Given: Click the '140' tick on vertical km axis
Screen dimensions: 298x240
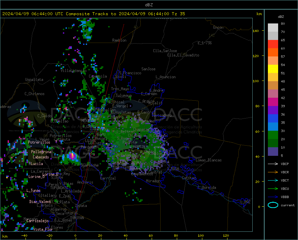Looking at the screenshot, I should click(x=256, y=31).
